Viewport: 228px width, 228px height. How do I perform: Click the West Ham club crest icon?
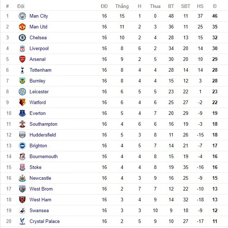(22, 200)
